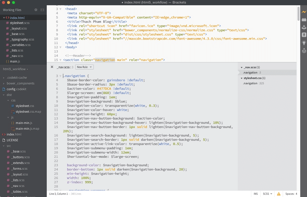Open the New Rule dropdown
The width and height of the screenshot is (307, 197).
click(84, 67)
